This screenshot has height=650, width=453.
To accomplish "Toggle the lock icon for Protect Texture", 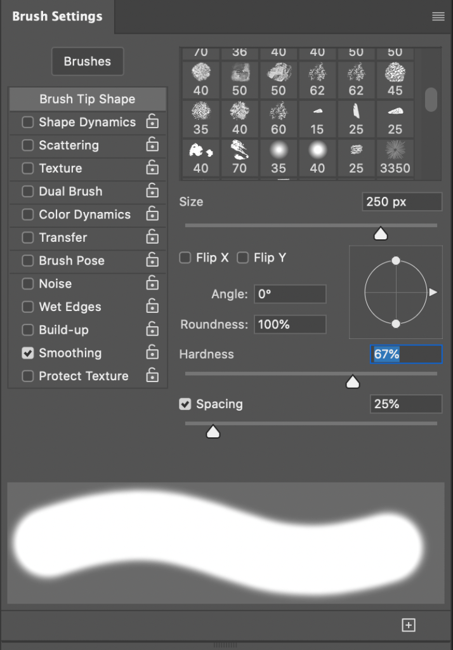I will pyautogui.click(x=152, y=376).
